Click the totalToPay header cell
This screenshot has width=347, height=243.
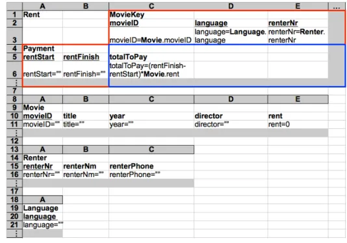tap(151, 57)
